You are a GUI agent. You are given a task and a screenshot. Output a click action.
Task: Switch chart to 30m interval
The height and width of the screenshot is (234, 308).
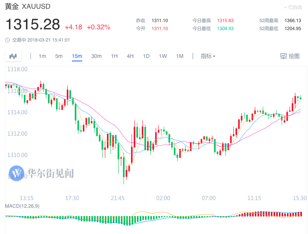[x=96, y=56]
